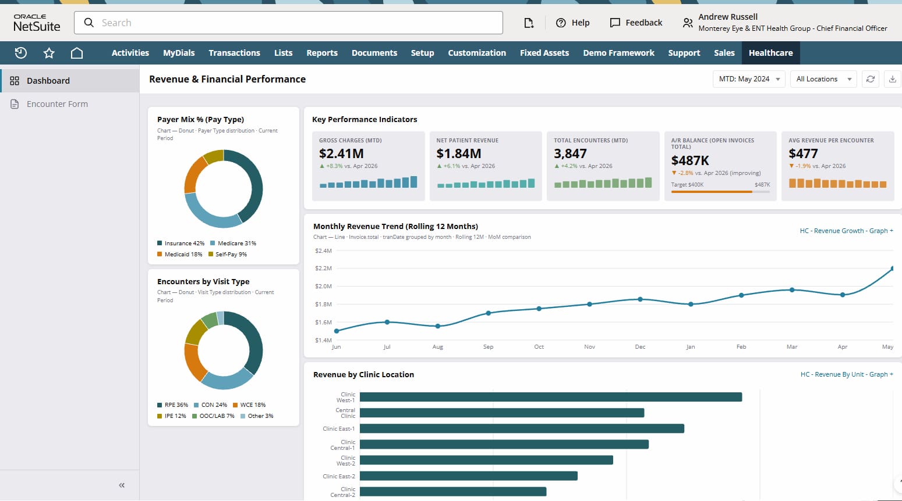Open the HC - Revenue By Unit - Graph link
Viewport: 902px width, 501px height.
847,374
